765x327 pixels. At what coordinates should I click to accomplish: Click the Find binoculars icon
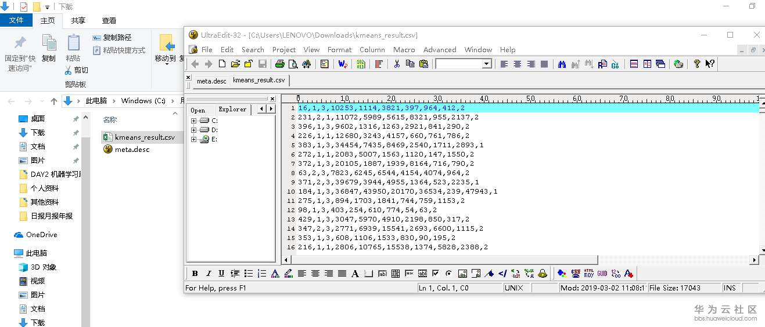point(562,64)
